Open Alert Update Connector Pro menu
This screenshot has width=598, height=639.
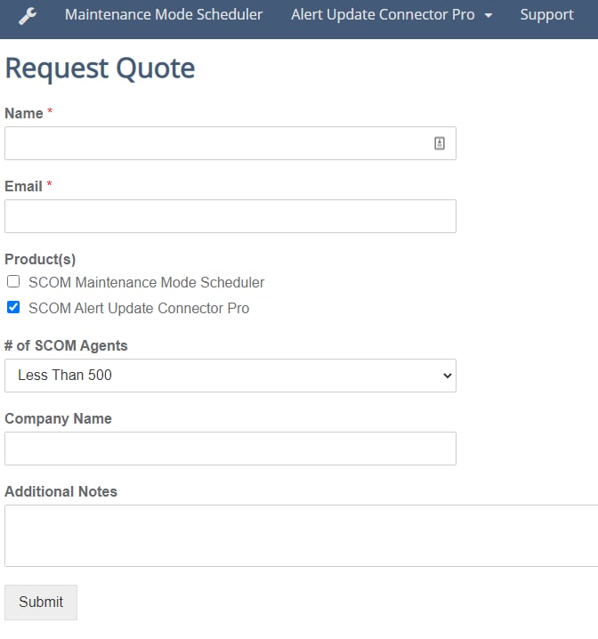point(383,14)
